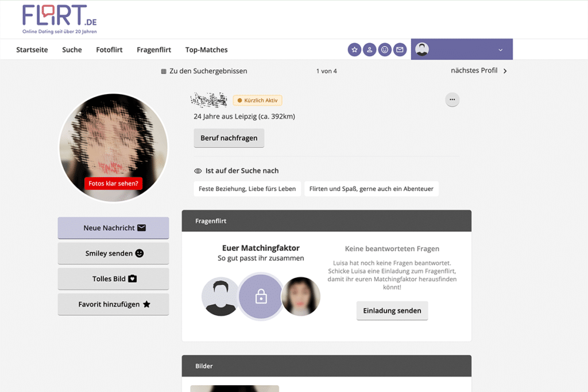Open search results via the grid icon

164,71
